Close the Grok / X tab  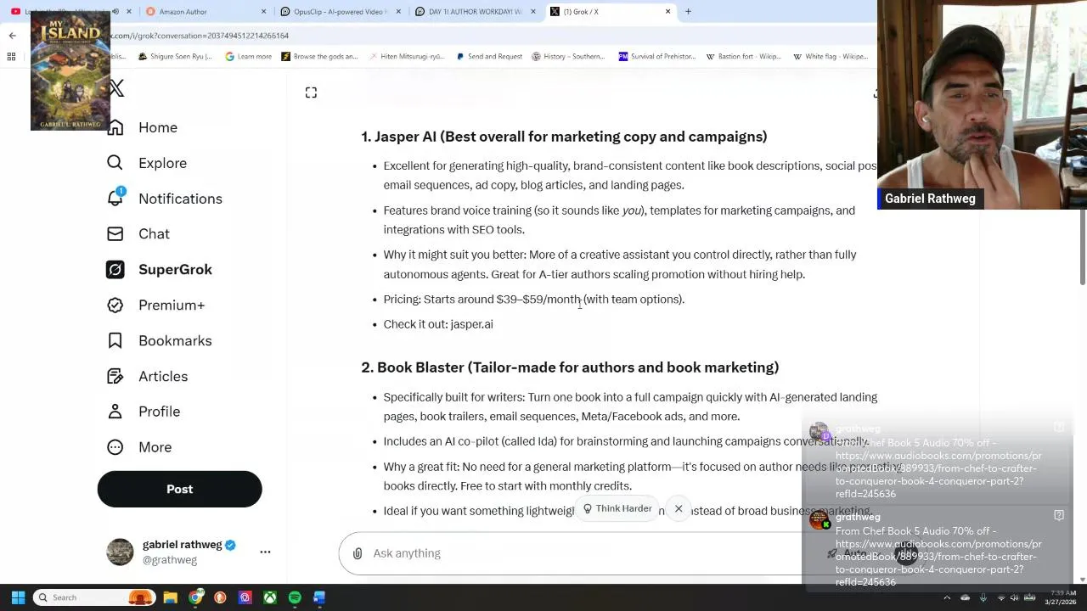point(667,12)
